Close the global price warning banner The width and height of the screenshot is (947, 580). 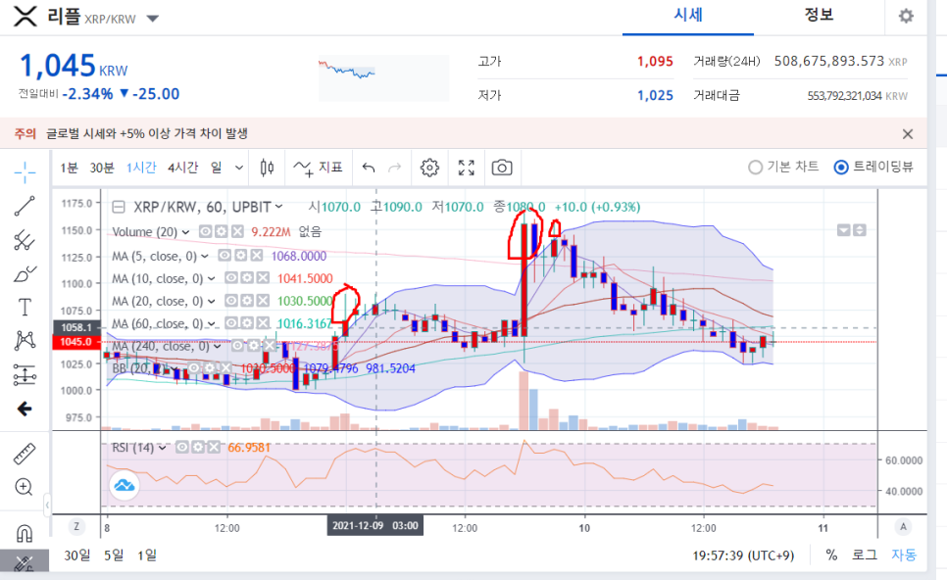(908, 134)
